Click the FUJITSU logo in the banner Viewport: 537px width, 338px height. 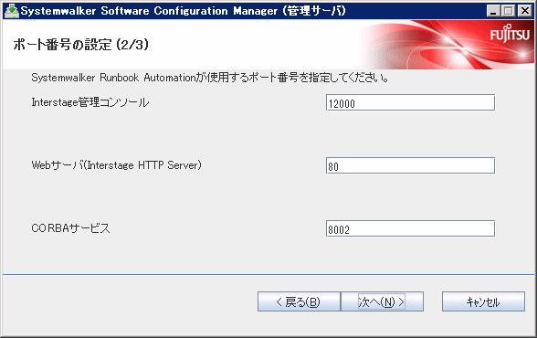(510, 34)
